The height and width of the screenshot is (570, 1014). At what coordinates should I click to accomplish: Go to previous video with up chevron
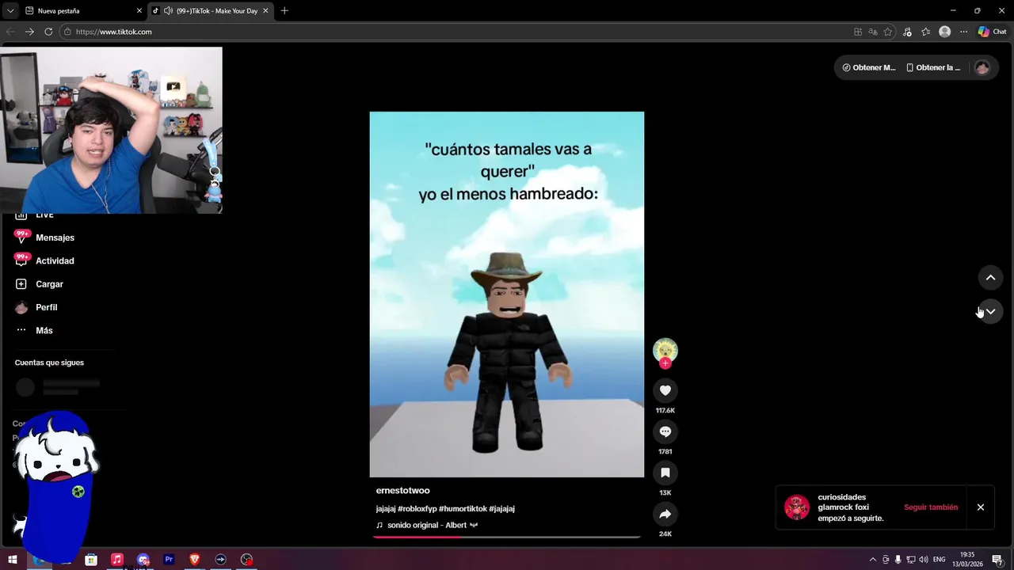coord(990,278)
